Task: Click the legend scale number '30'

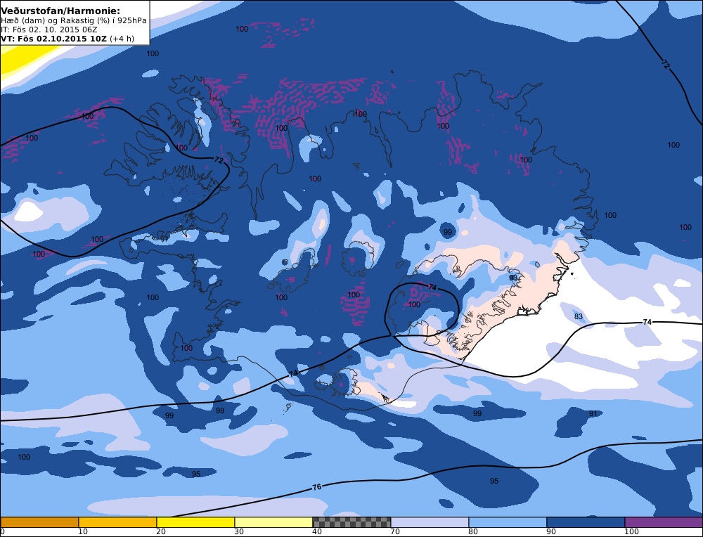Action: pyautogui.click(x=239, y=532)
